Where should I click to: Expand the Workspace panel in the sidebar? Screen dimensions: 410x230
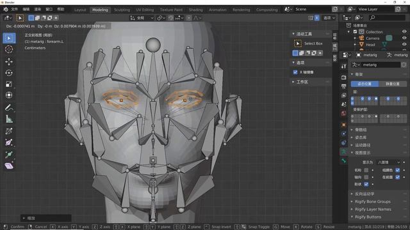[302, 82]
